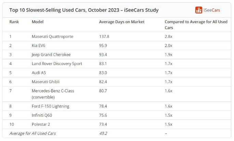The image size is (234, 141).
Task: Select the Mercedes-Benz C-Class convertible cell
Action: coord(53,94)
